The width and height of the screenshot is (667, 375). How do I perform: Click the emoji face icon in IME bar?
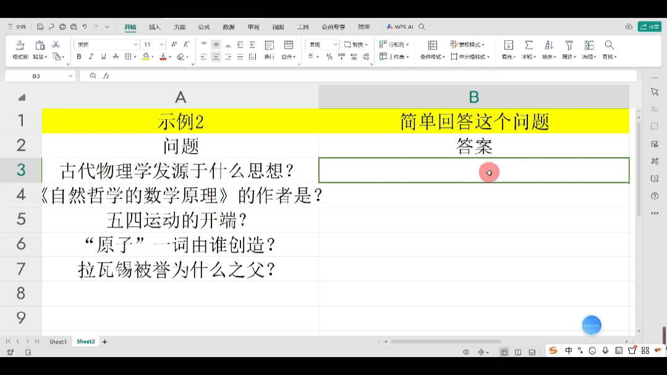click(592, 350)
